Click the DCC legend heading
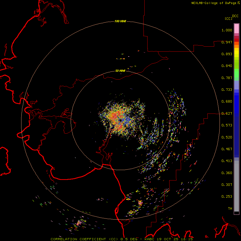241x241 pixels. [235, 16]
